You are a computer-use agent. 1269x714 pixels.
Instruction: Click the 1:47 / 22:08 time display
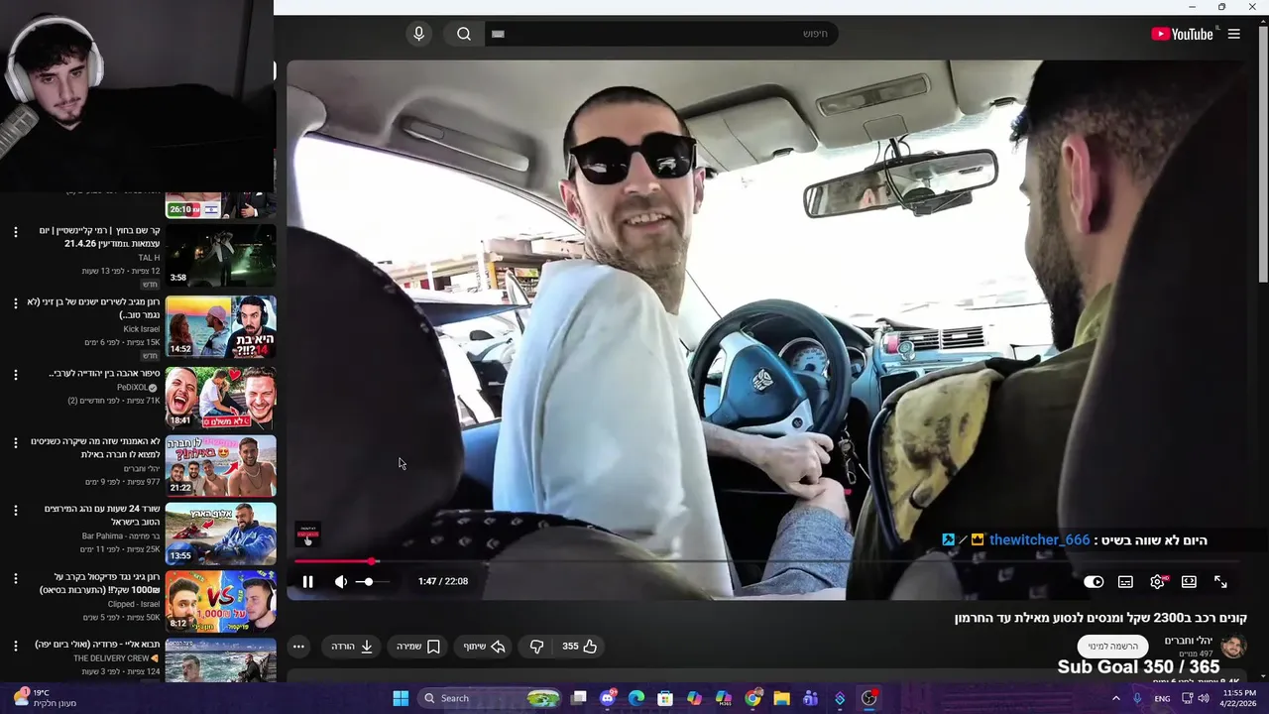pos(443,582)
